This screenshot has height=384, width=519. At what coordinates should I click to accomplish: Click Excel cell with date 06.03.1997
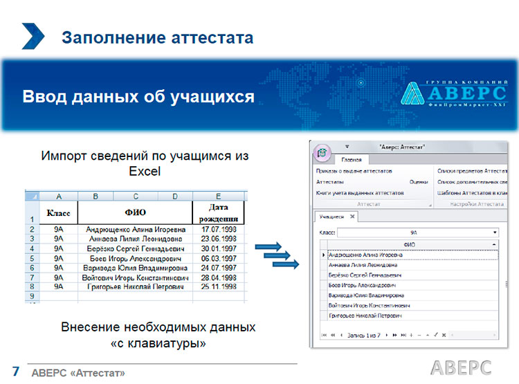tap(219, 258)
